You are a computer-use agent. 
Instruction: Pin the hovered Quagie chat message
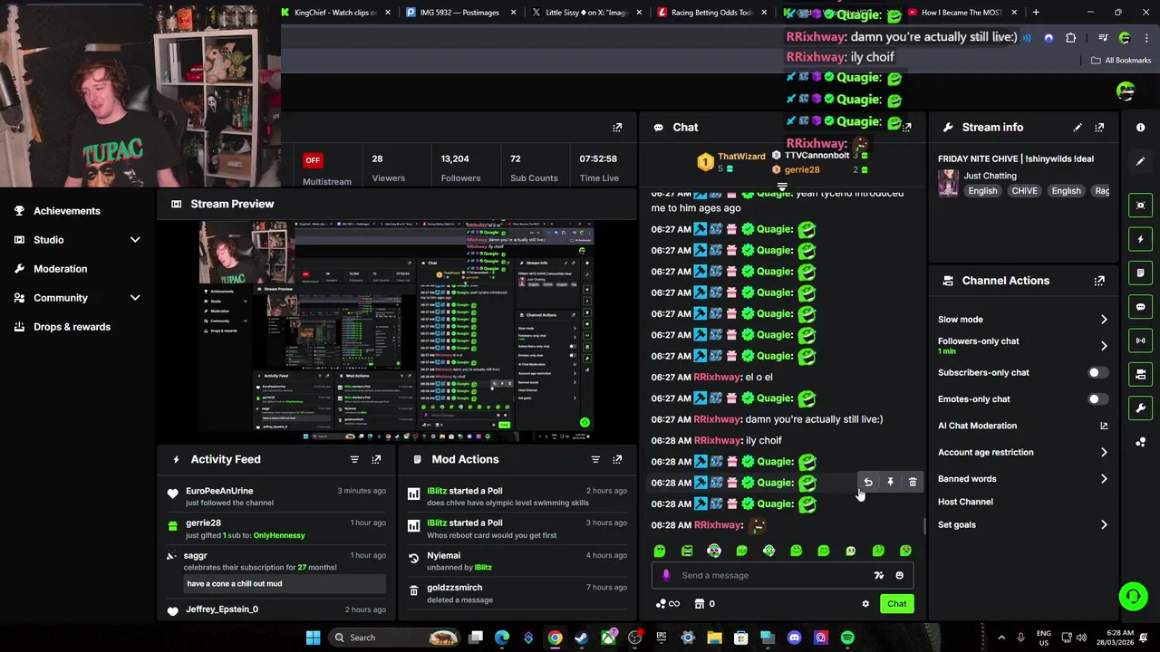point(890,483)
